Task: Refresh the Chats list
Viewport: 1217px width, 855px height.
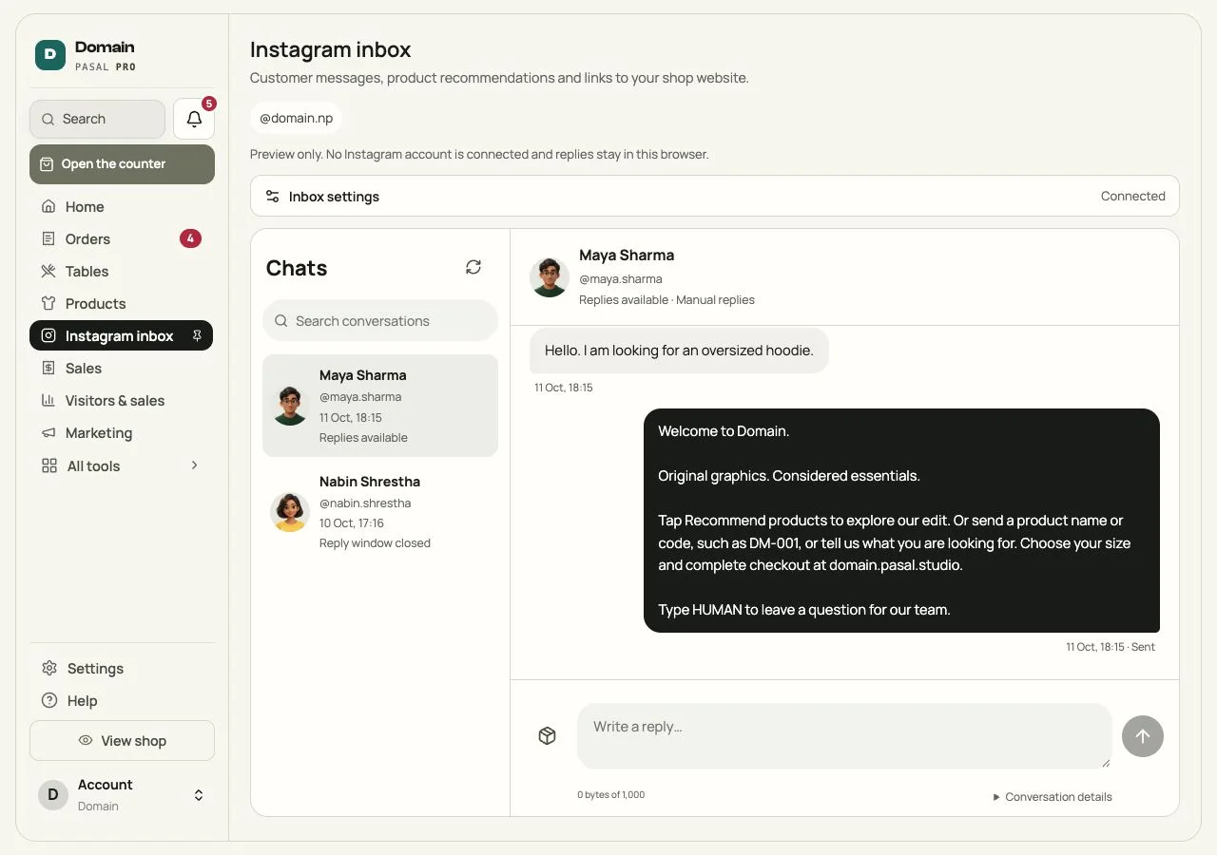Action: pyautogui.click(x=473, y=267)
